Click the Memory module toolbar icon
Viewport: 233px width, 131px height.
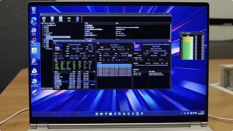tap(69, 19)
